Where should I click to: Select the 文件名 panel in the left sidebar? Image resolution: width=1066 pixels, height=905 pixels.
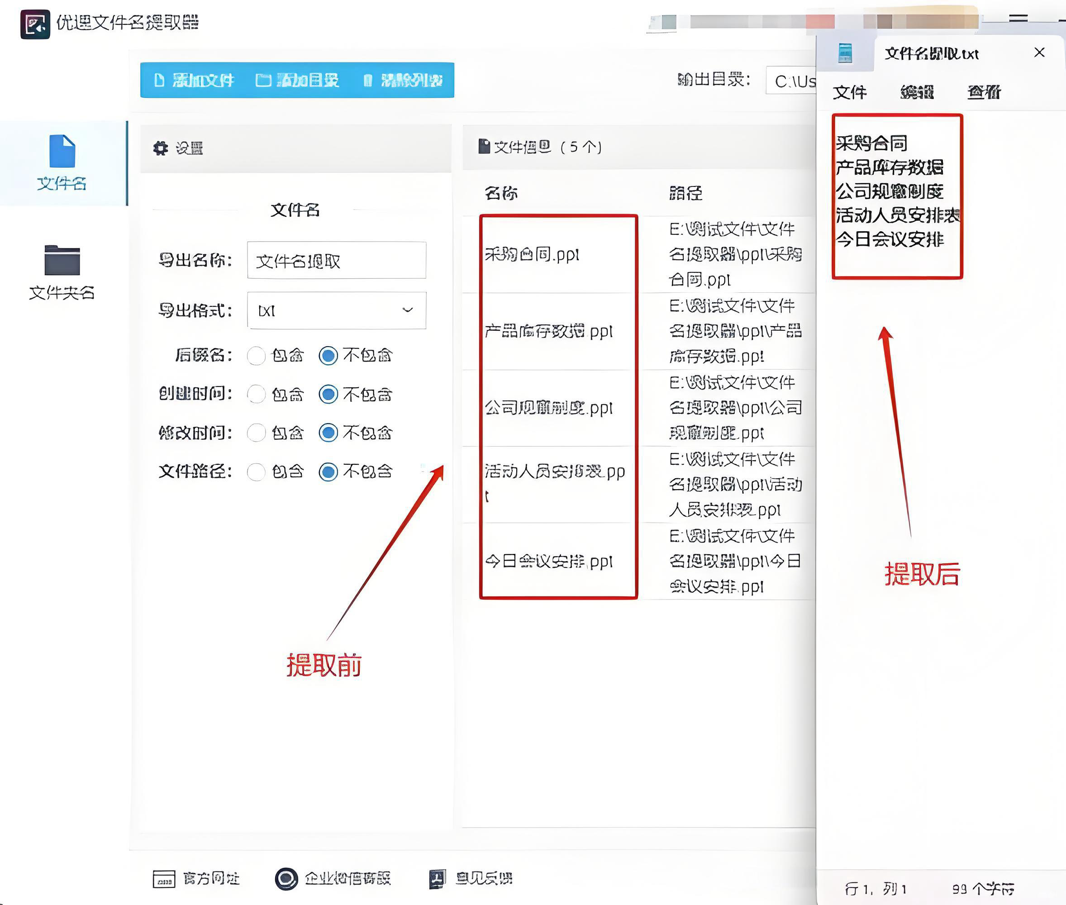62,164
